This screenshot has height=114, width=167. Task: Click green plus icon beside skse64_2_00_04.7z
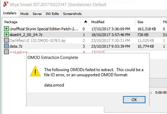[x=6, y=35]
